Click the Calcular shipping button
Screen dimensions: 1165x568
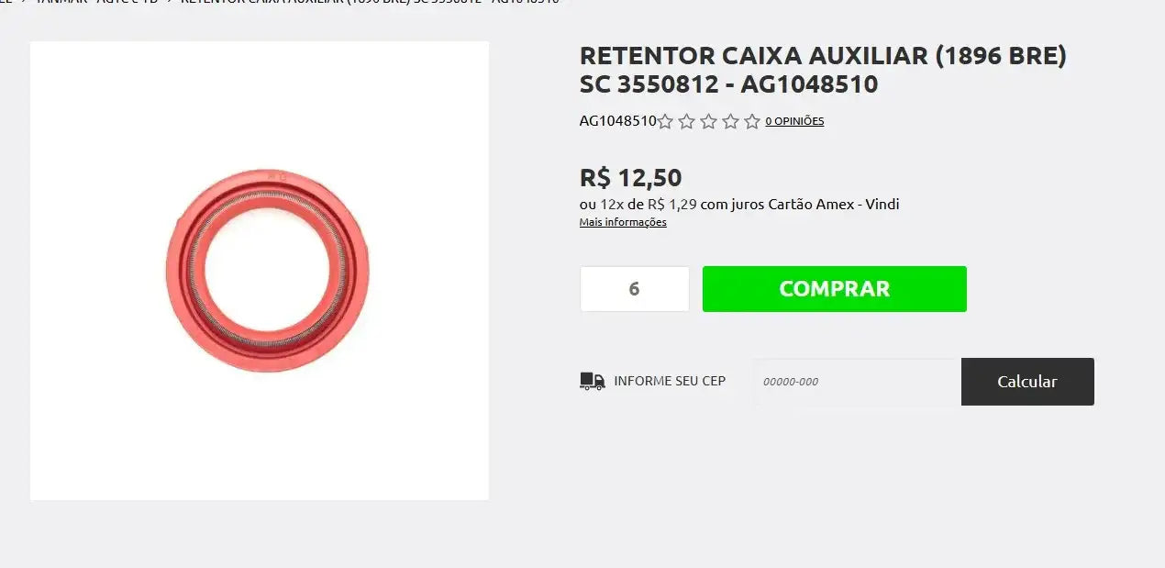(1027, 382)
